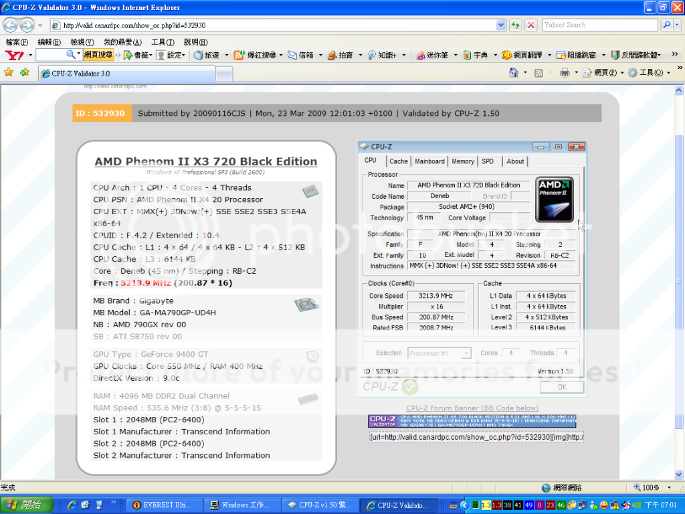
Task: Refresh the page with the green arrows icon
Action: pos(516,25)
